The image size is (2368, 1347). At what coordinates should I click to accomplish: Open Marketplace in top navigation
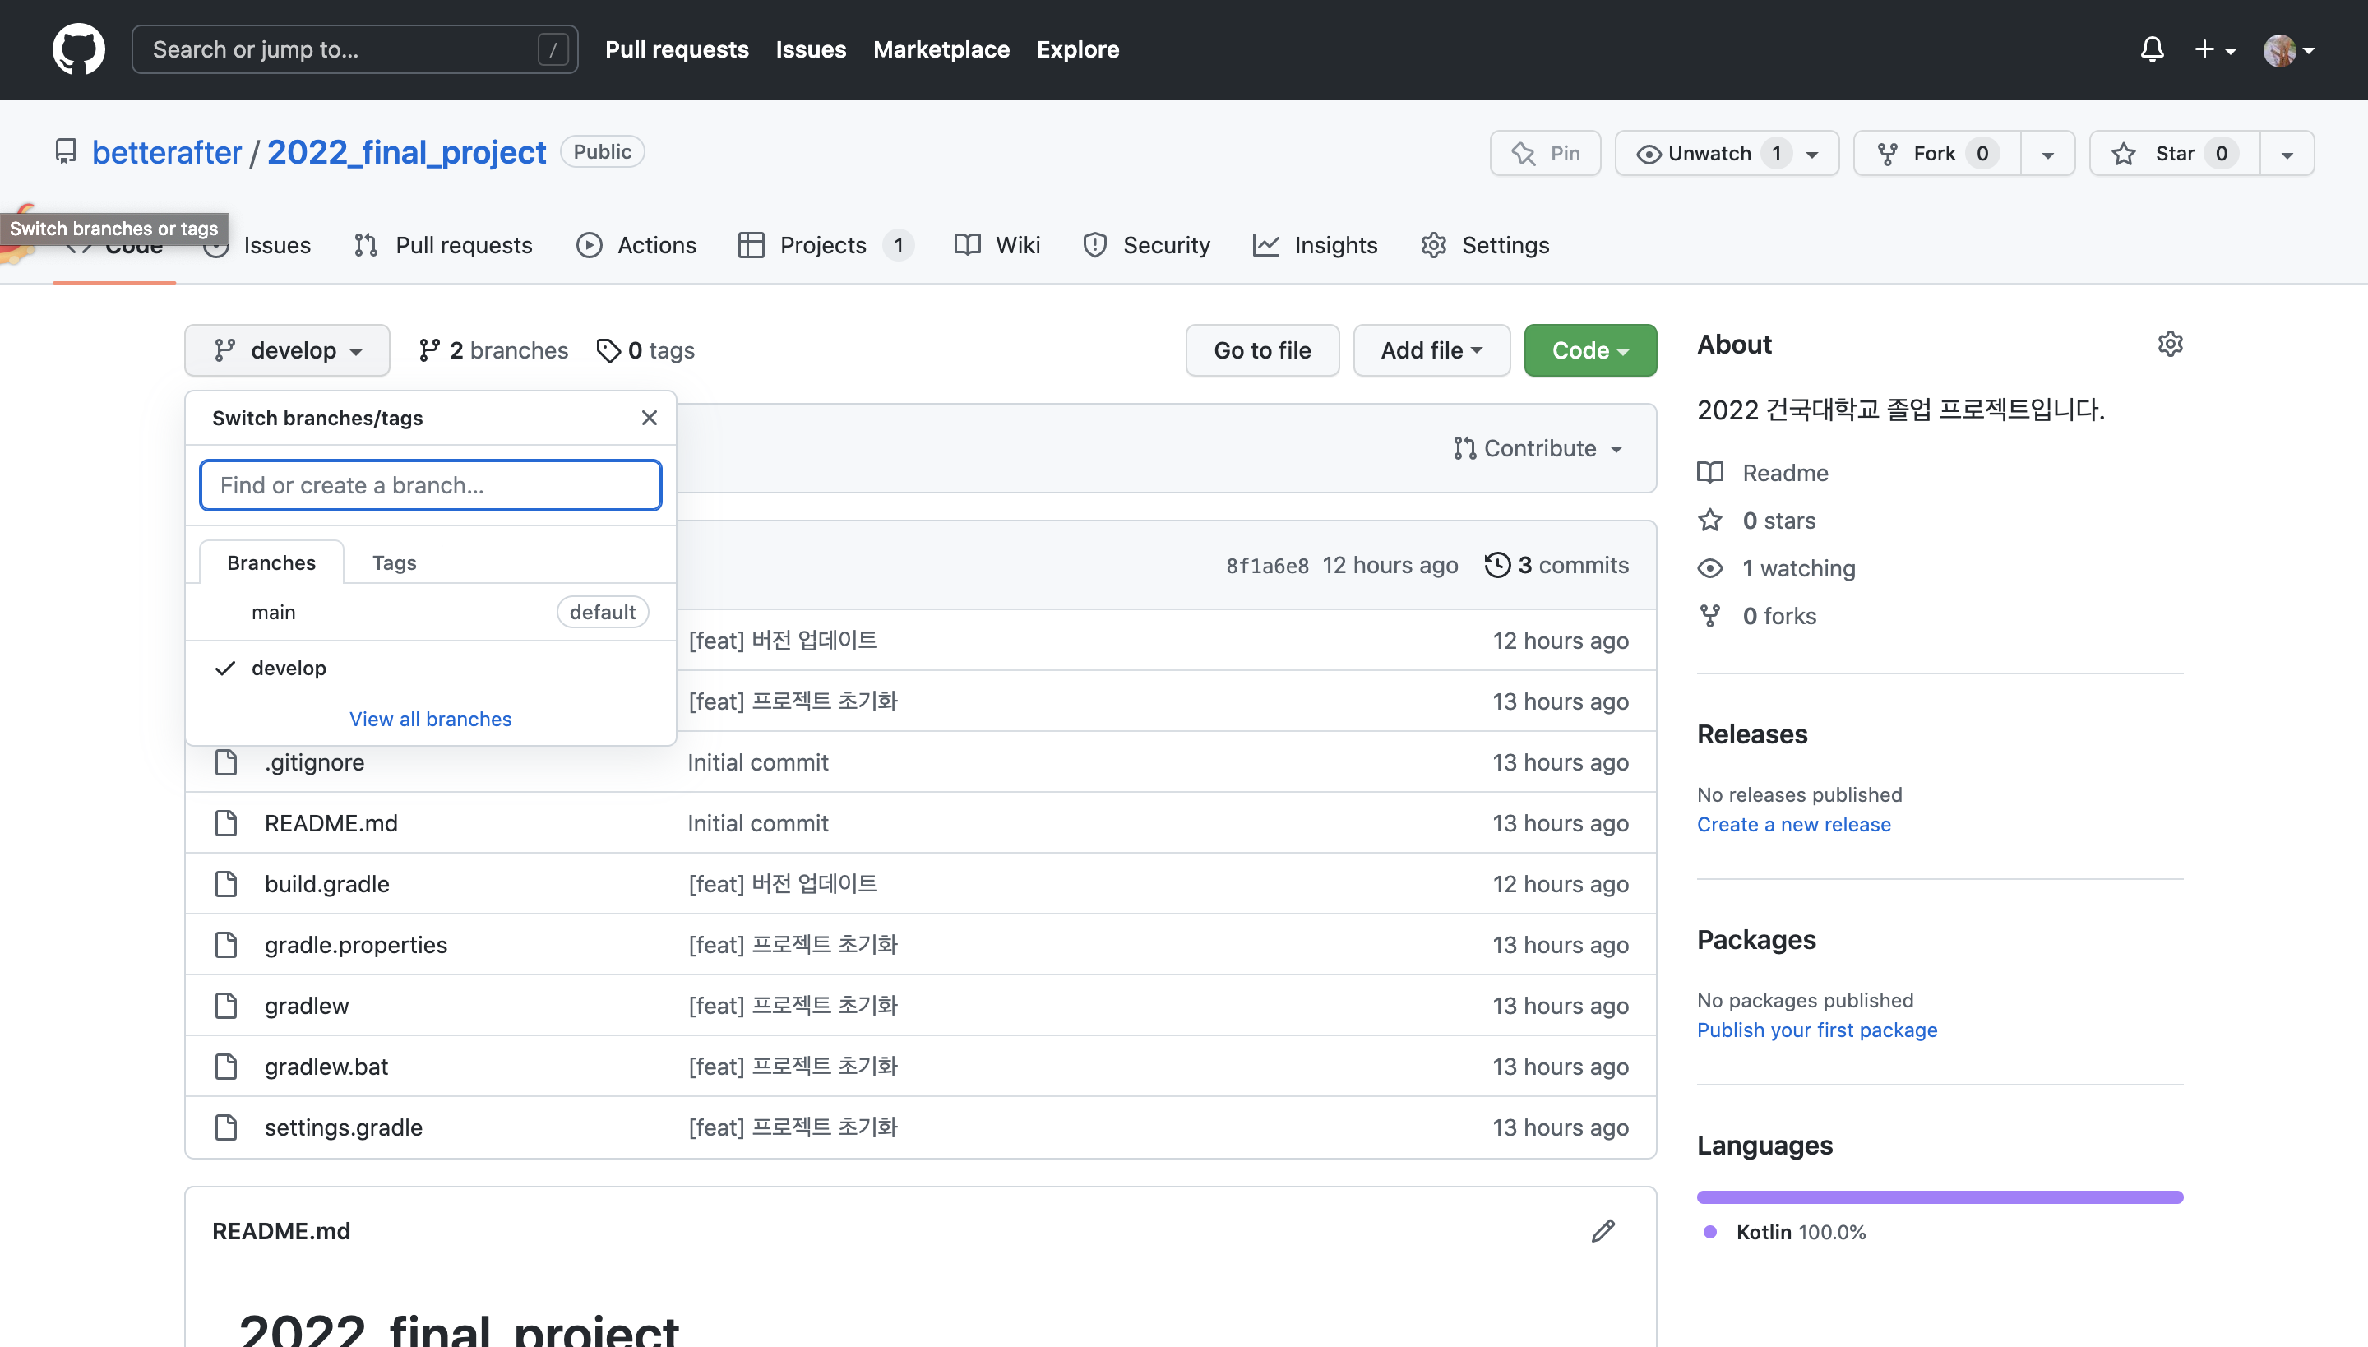coord(941,49)
